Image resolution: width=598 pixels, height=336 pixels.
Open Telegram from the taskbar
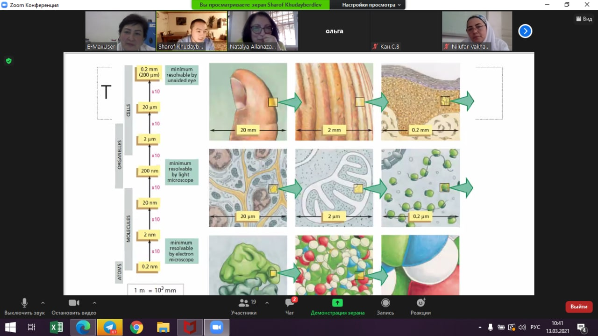[x=110, y=328]
